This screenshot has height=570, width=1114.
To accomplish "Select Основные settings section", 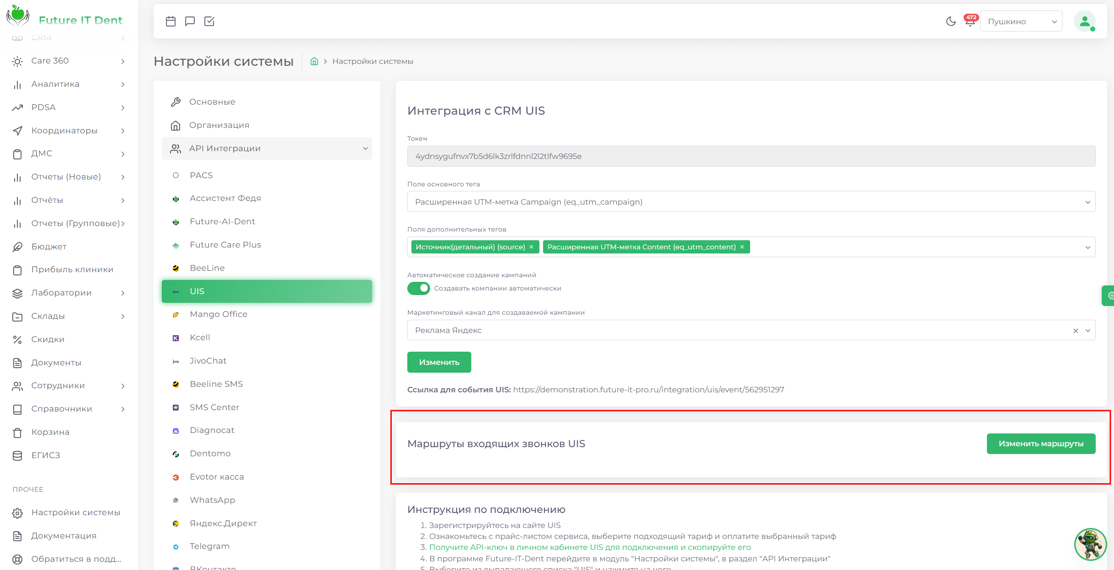I will pyautogui.click(x=267, y=102).
